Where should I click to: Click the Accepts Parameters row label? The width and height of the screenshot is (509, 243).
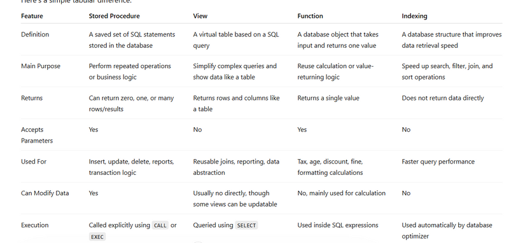pos(37,135)
